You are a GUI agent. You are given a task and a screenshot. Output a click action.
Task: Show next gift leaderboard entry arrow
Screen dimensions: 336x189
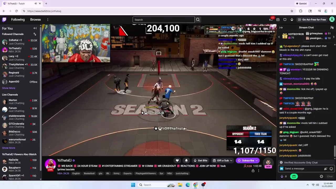(334, 37)
